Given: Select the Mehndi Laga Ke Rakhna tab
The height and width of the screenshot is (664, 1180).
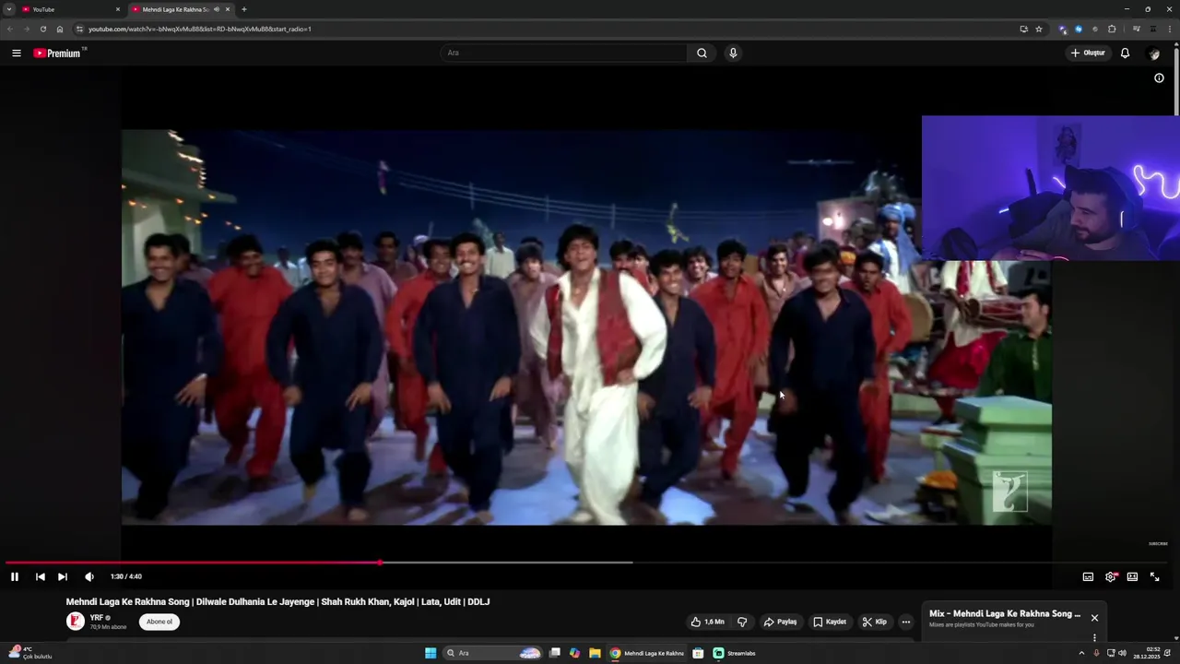Looking at the screenshot, I should 175,9.
